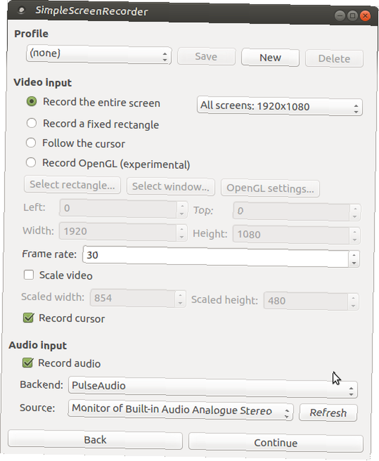Increase Frame rate with up arrow
Image resolution: width=379 pixels, height=461 pixels.
(x=354, y=255)
